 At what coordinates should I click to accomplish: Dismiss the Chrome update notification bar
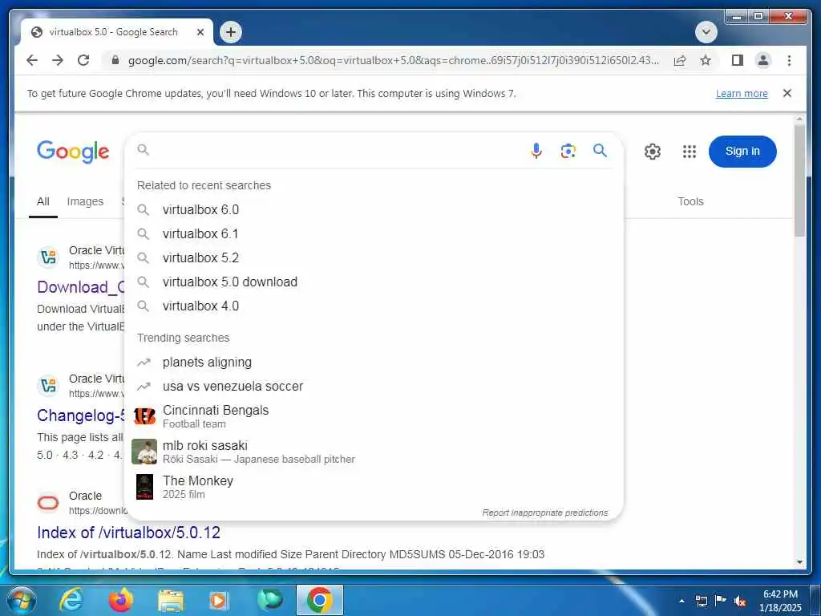coord(787,93)
